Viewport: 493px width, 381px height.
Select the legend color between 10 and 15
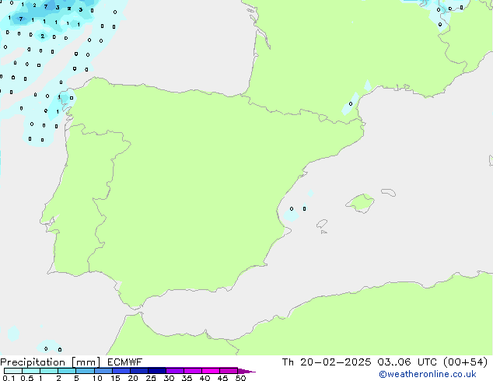pos(103,371)
